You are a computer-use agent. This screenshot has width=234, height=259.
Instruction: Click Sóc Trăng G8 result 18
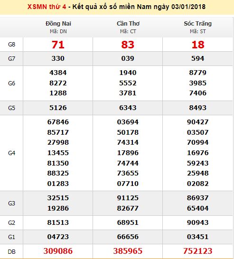click(x=198, y=45)
